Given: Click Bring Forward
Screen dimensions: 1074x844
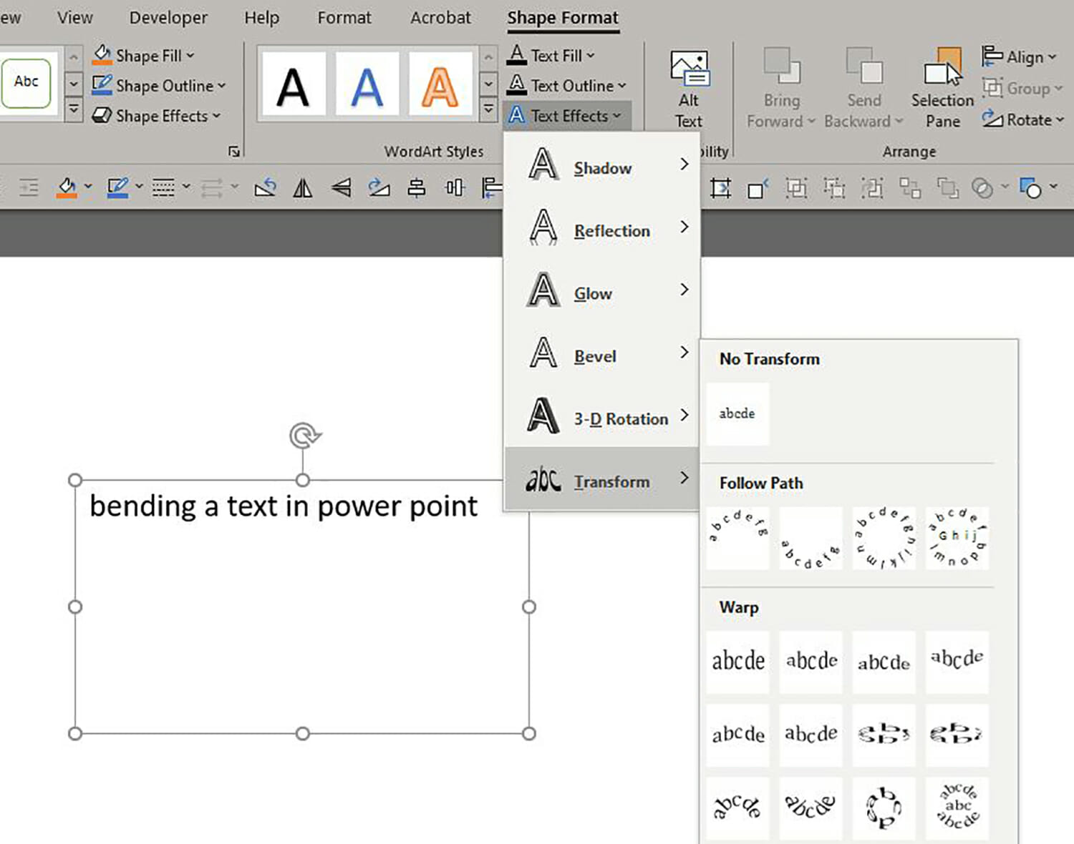Looking at the screenshot, I should [x=780, y=86].
